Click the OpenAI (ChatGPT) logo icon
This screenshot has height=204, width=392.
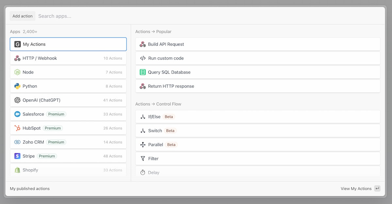17,100
